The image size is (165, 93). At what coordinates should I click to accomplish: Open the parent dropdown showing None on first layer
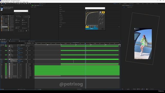(30, 46)
